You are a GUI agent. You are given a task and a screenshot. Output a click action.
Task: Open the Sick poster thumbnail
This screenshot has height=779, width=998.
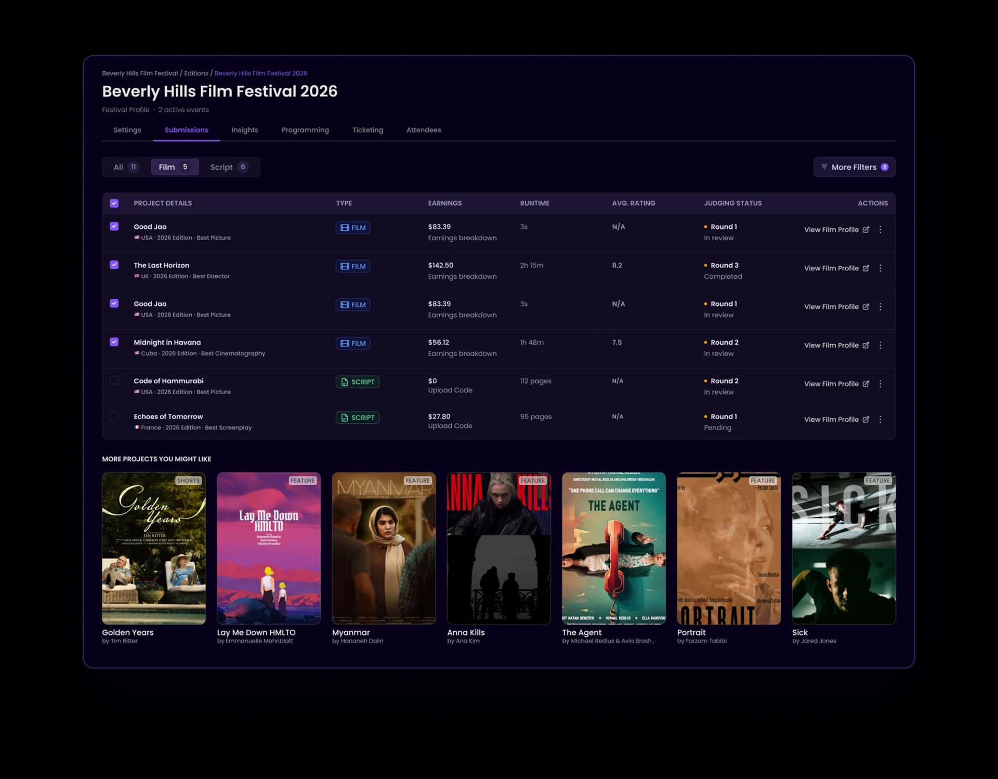(844, 548)
